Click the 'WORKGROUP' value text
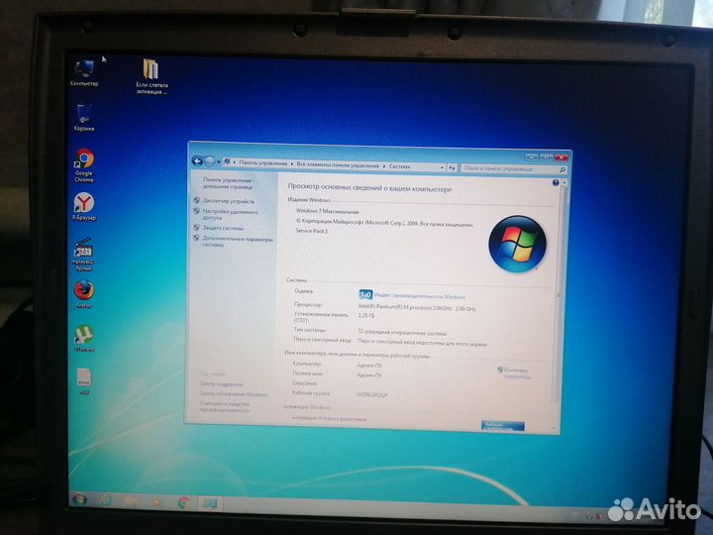 (x=372, y=395)
